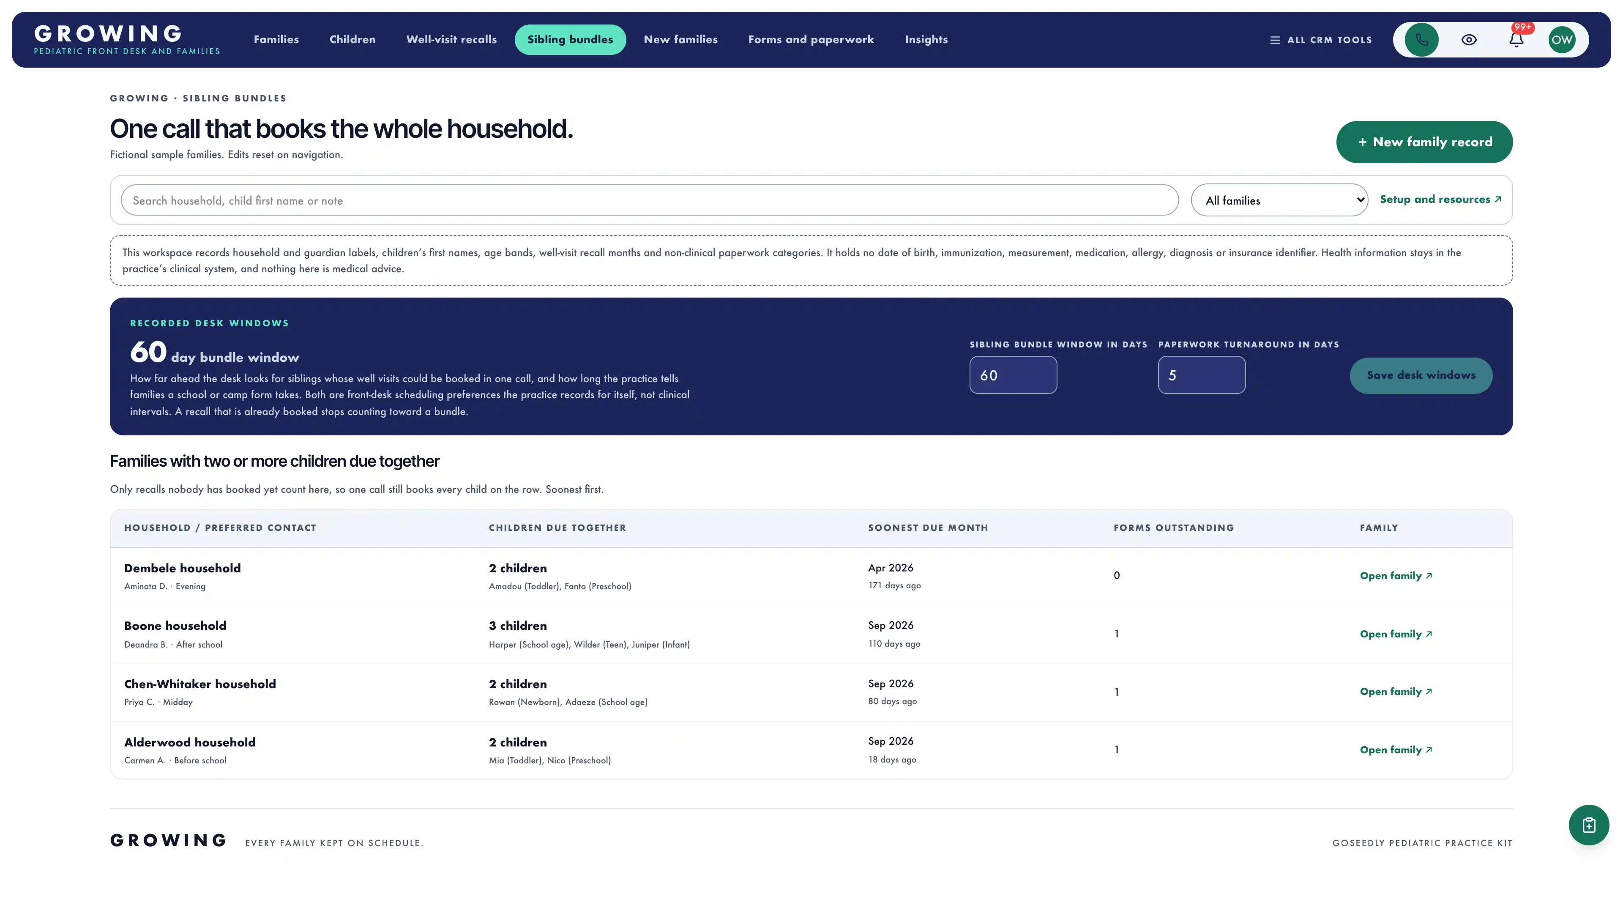Click the Soonest Due Month column header
This screenshot has width=1623, height=913.
[x=928, y=528]
